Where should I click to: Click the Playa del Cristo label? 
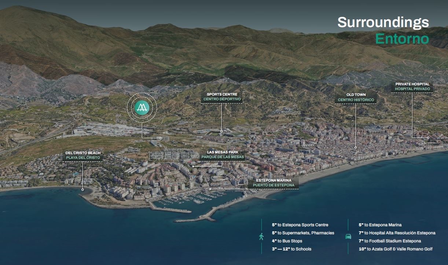(x=83, y=158)
